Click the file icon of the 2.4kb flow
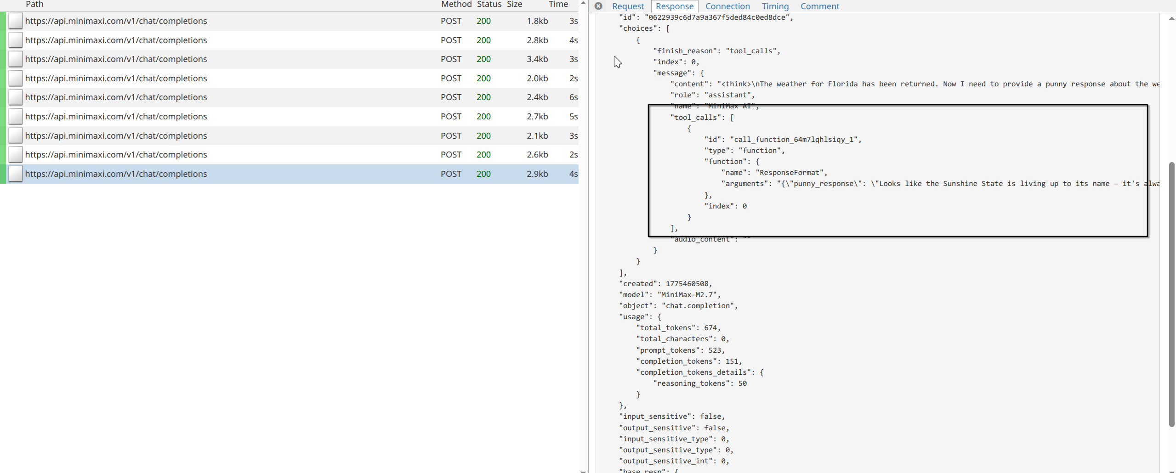The height and width of the screenshot is (473, 1176). pos(16,97)
